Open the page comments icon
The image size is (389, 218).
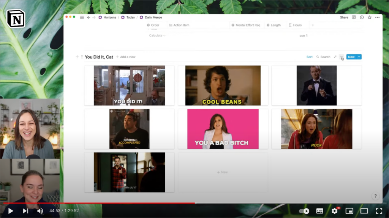tap(354, 17)
